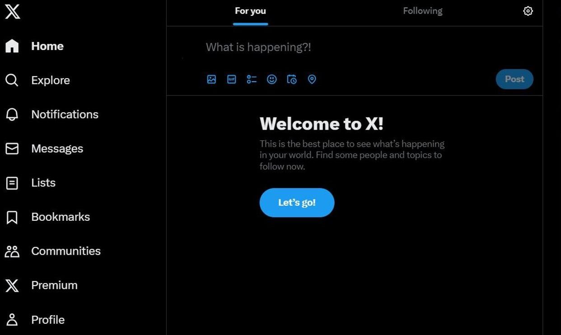Click the Messages envelope icon
This screenshot has width=561, height=335.
pos(12,149)
